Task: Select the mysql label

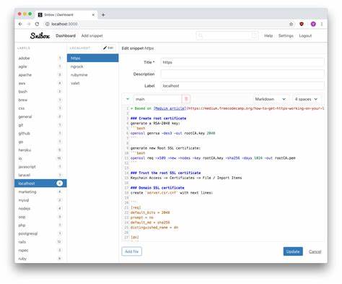Action: click(x=40, y=200)
